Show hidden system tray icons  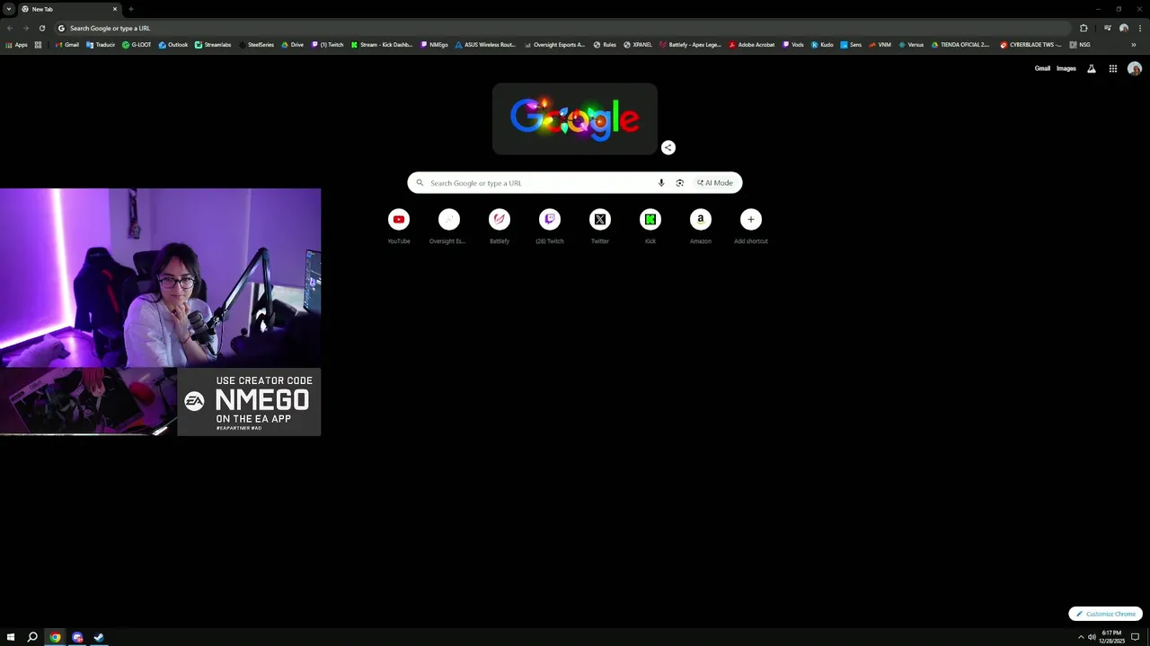coord(1081,637)
